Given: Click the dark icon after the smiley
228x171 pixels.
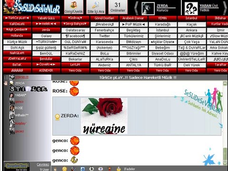Looking at the screenshot, I should click(x=73, y=169).
